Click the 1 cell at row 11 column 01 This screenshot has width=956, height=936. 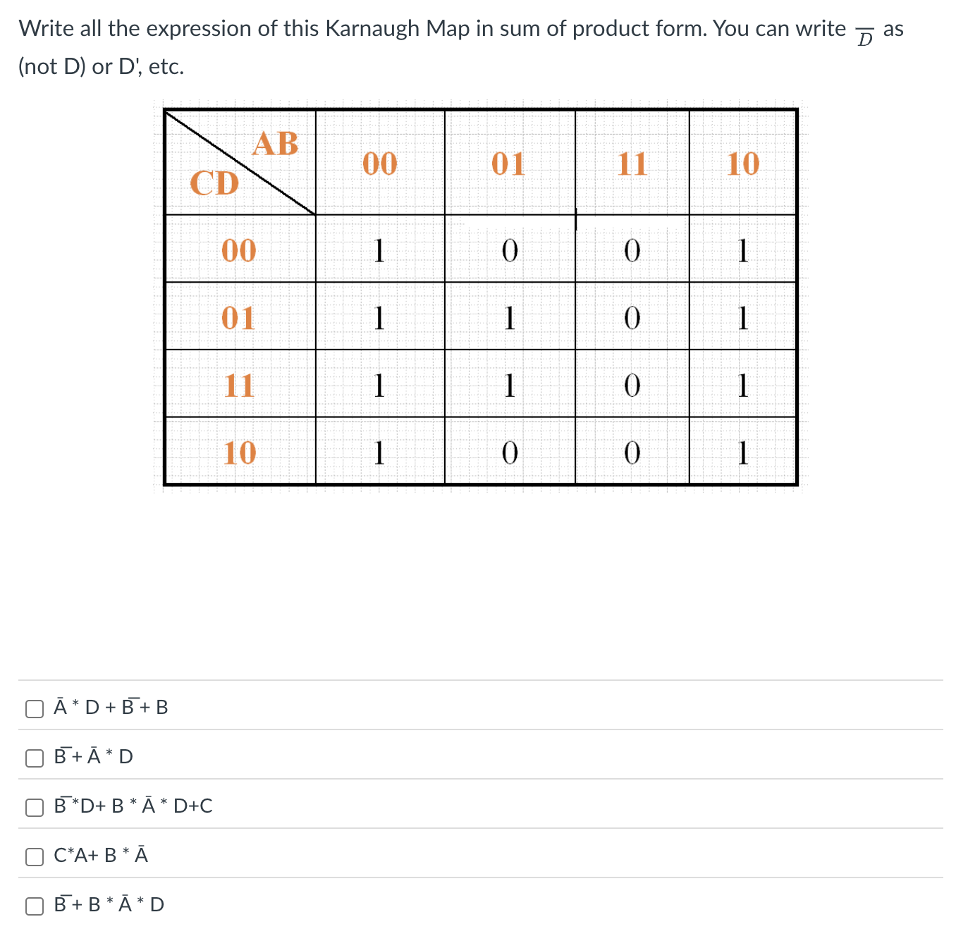coord(510,386)
